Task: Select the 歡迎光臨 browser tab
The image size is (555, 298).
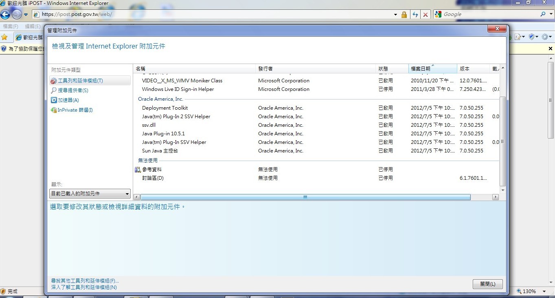Action: 29,37
